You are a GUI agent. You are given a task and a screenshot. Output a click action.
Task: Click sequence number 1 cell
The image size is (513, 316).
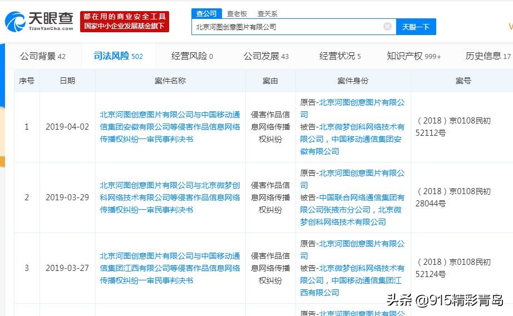point(27,127)
